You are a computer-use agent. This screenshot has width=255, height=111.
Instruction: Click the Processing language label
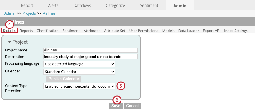[x=22, y=63]
